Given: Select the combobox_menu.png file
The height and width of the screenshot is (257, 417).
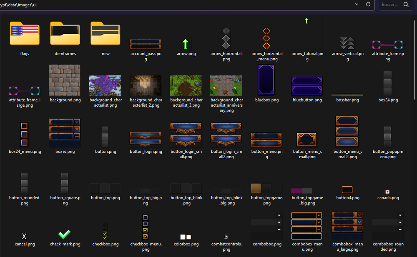Looking at the screenshot, I should point(307,225).
